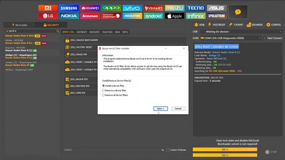Choose the Samsung brand logo

[69, 8]
